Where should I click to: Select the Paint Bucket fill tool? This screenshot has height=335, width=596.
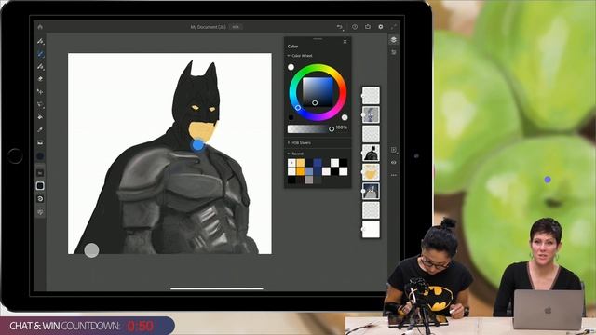pos(40,117)
